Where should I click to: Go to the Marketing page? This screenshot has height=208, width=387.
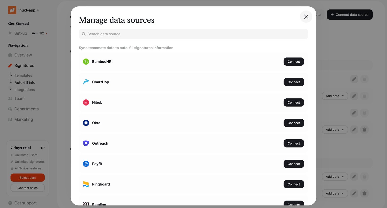coord(24,119)
